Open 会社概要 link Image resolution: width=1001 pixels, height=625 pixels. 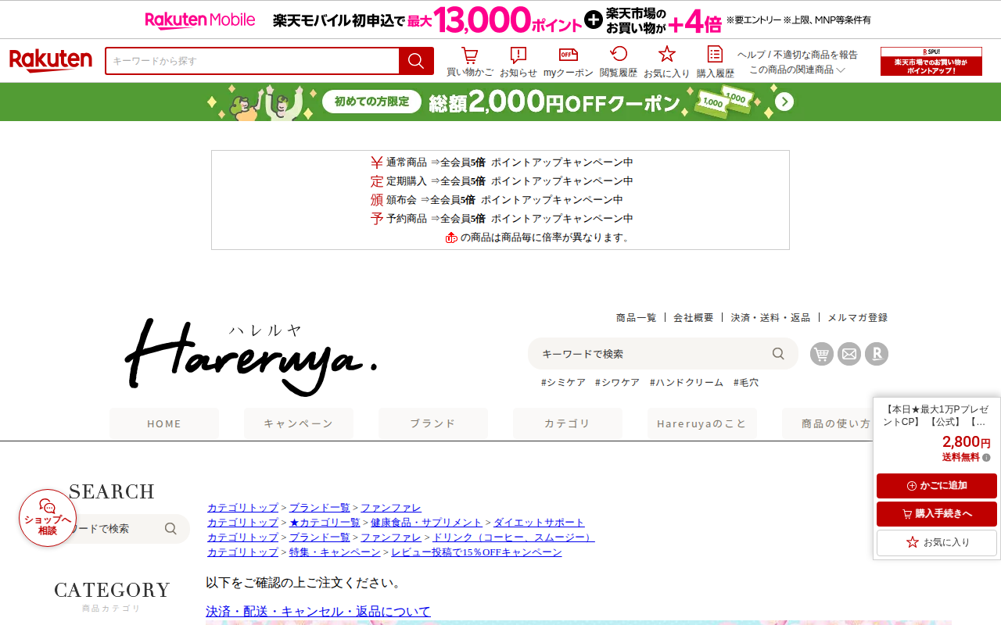pos(694,318)
